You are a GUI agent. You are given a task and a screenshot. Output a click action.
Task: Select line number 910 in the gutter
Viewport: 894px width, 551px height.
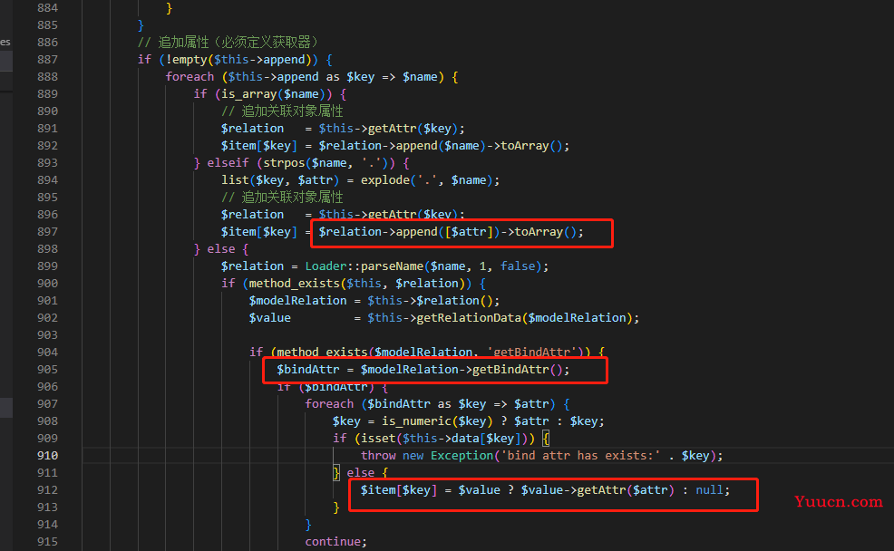tap(47, 455)
